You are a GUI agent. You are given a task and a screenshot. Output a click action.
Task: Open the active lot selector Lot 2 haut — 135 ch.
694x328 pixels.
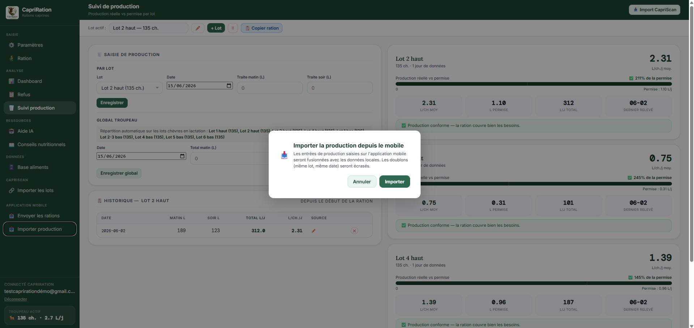click(148, 28)
